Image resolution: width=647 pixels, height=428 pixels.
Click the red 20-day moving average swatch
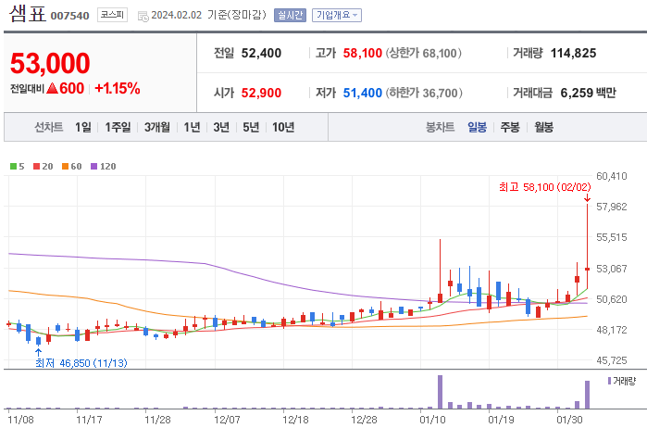click(x=36, y=167)
